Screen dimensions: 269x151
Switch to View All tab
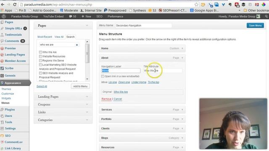[x=59, y=37]
